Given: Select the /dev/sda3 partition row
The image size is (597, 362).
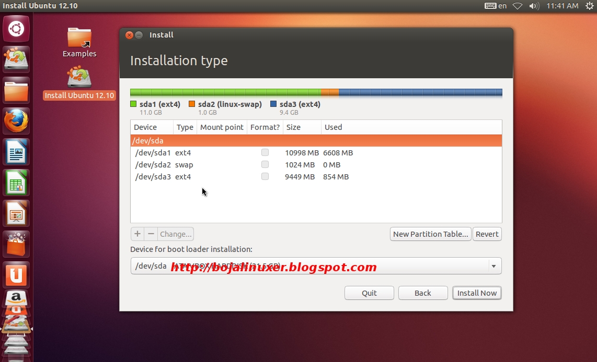Looking at the screenshot, I should pyautogui.click(x=316, y=177).
